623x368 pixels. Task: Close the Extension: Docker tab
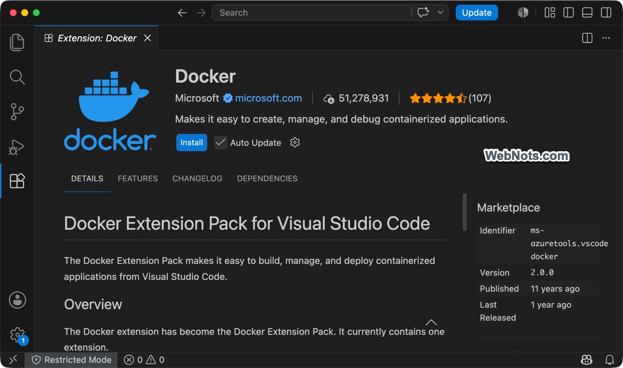click(x=147, y=38)
